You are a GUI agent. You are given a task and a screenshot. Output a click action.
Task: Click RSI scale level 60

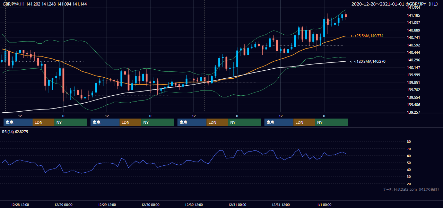click(x=409, y=156)
